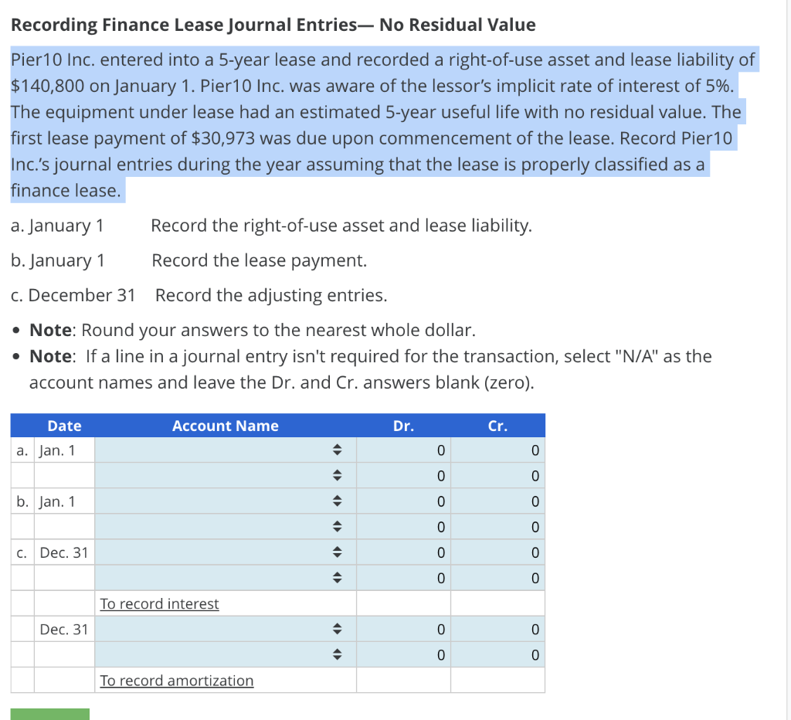Viewport: 791px width, 720px height.
Task: Click the Dr. field for the lease payment entry
Action: [x=404, y=501]
